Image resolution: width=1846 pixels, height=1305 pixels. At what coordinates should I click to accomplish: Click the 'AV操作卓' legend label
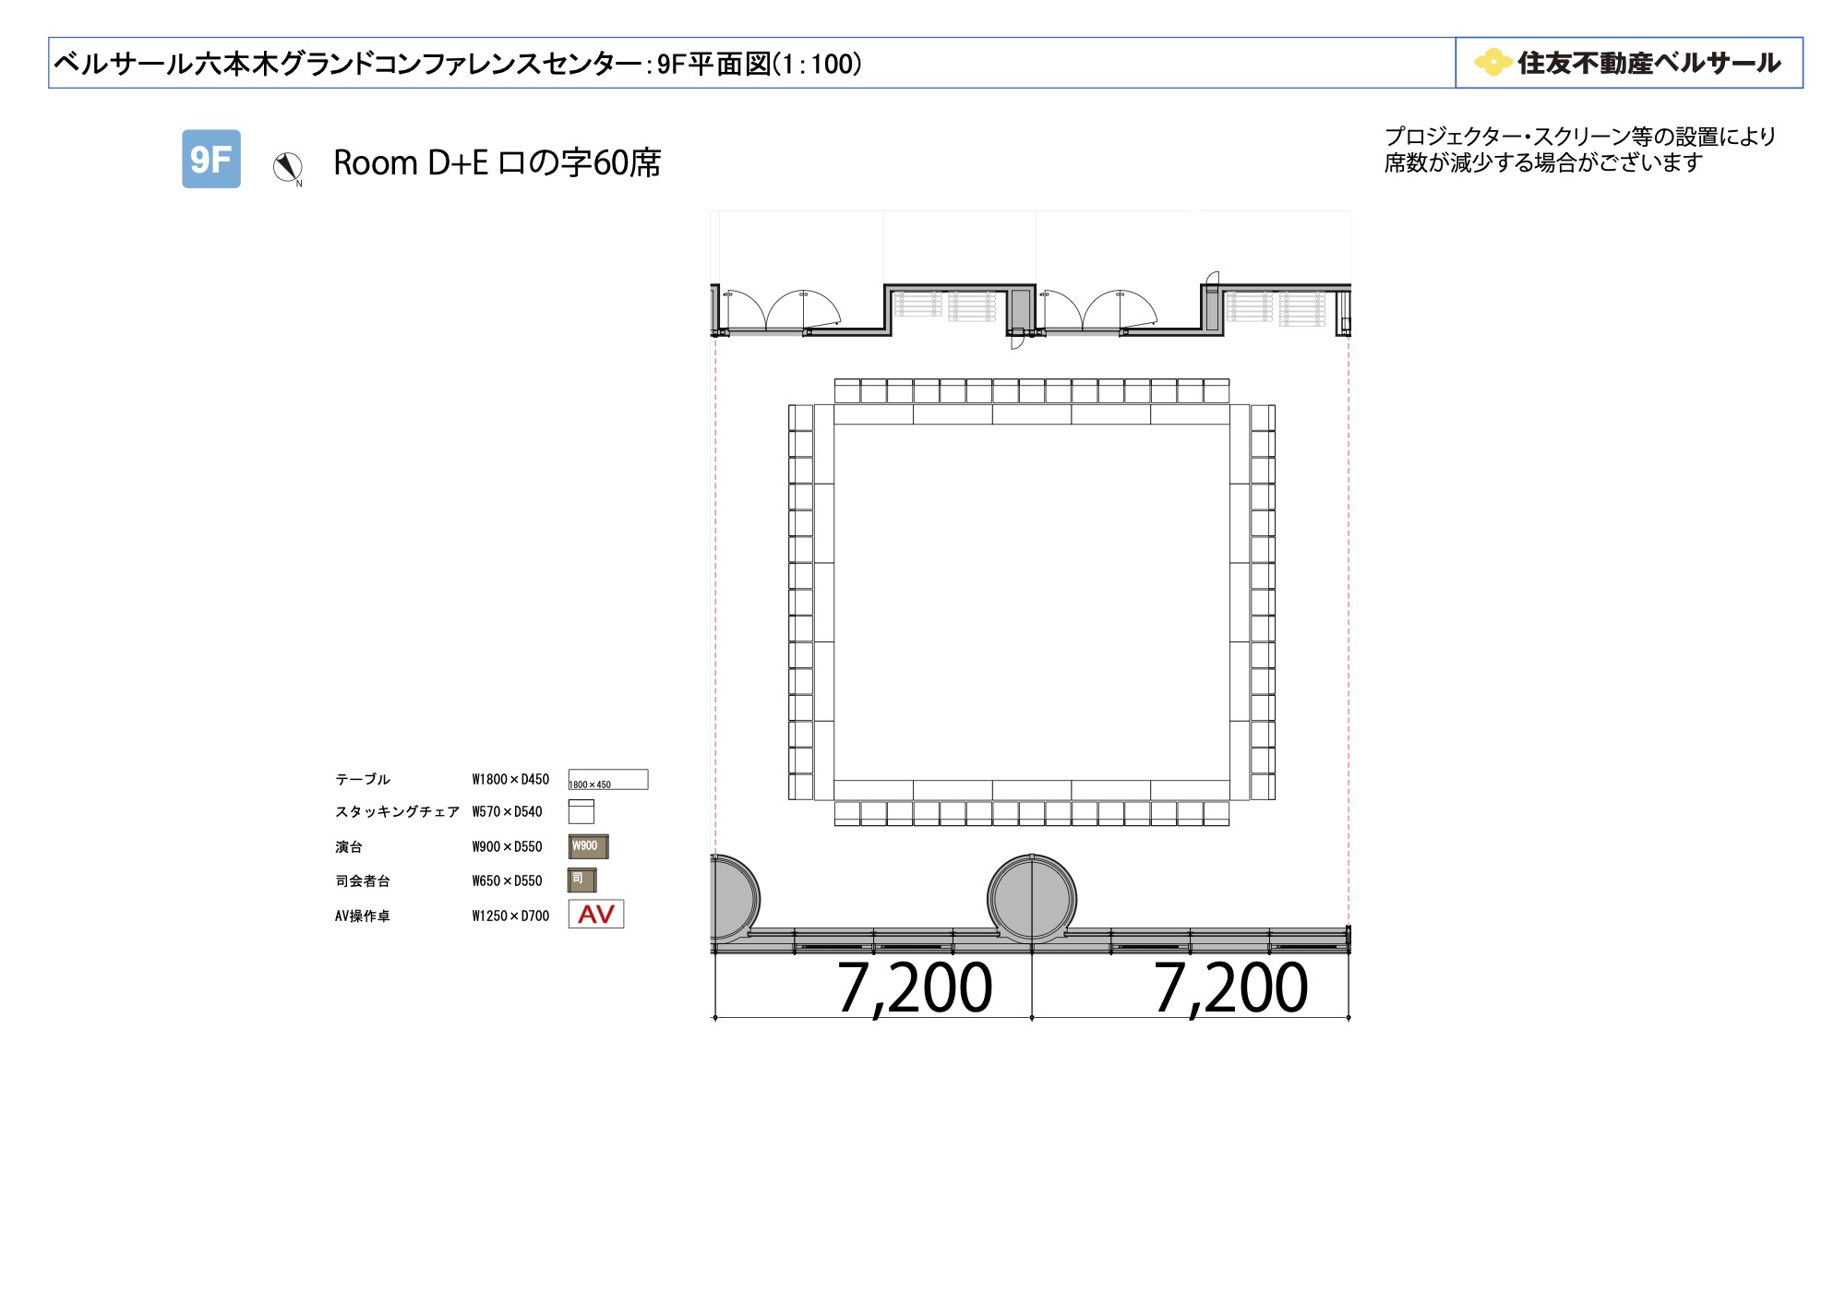point(363,916)
